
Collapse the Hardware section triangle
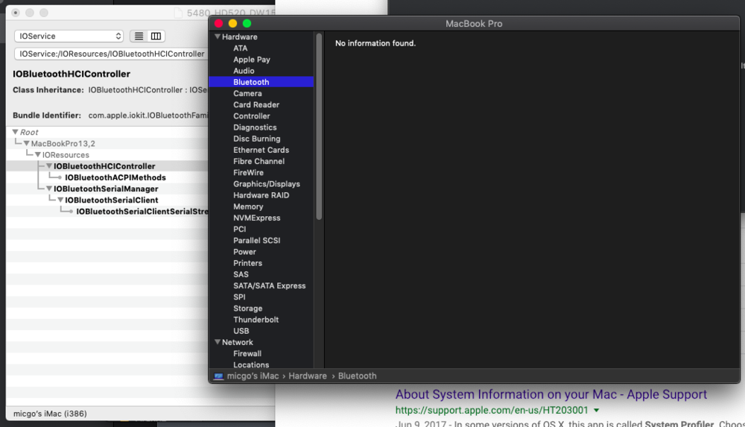[218, 37]
